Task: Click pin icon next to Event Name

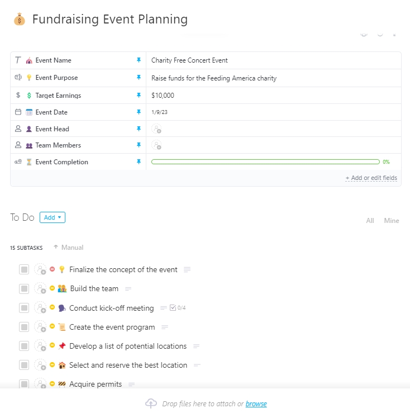Action: pos(139,60)
